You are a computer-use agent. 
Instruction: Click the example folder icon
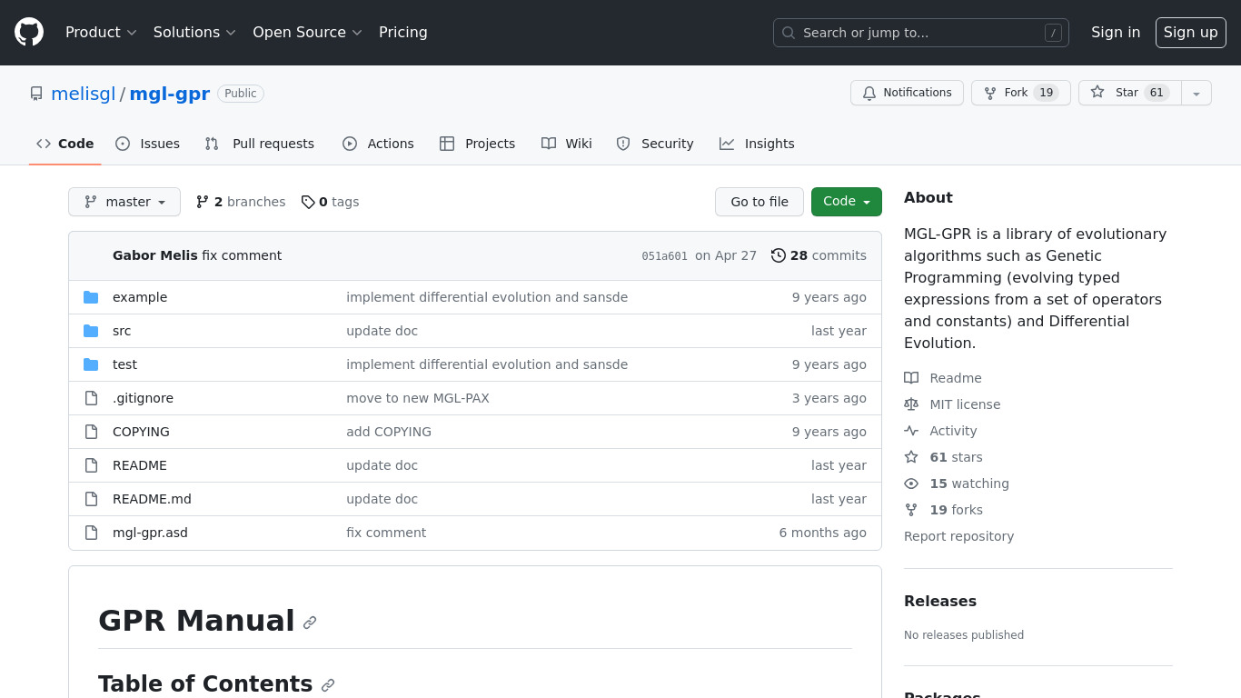[91, 297]
